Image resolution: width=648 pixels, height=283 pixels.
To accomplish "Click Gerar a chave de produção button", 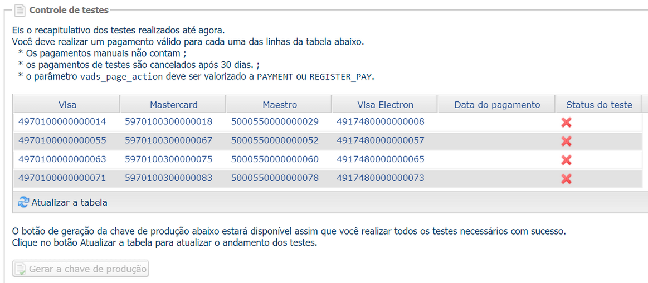I will click(x=81, y=269).
